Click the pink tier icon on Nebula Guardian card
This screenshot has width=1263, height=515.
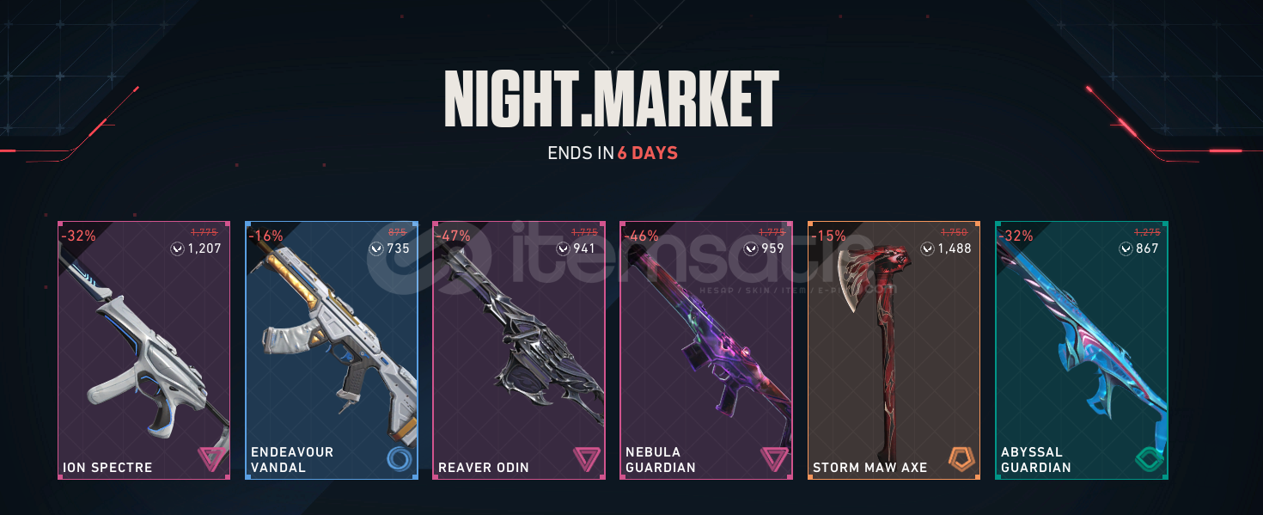click(x=773, y=459)
